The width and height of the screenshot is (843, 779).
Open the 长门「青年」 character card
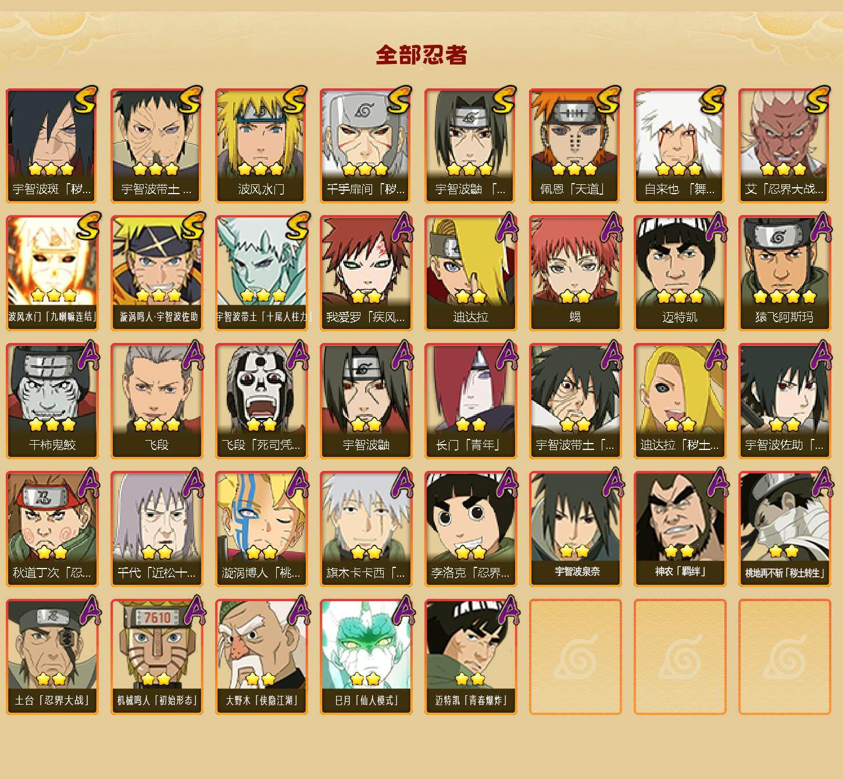click(470, 401)
